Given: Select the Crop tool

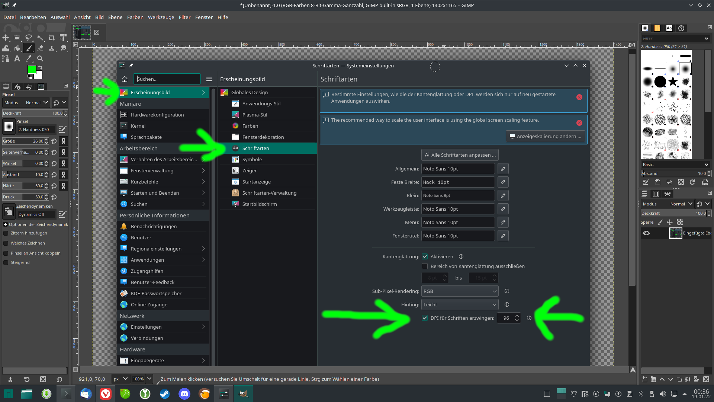Looking at the screenshot, I should pos(52,38).
